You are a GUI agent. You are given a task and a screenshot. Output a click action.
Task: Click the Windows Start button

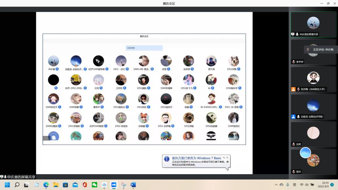point(7,185)
